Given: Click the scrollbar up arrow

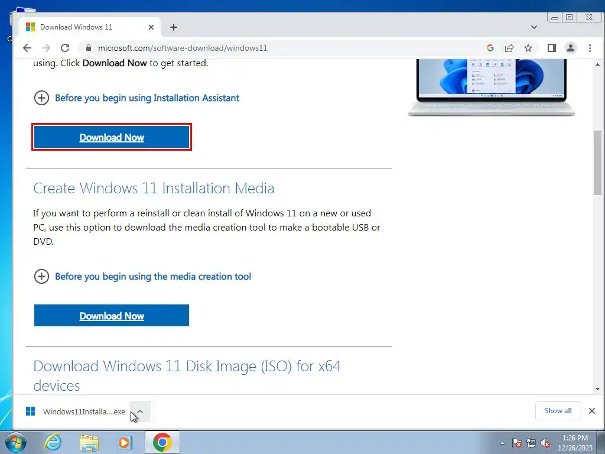Looking at the screenshot, I should click(598, 64).
